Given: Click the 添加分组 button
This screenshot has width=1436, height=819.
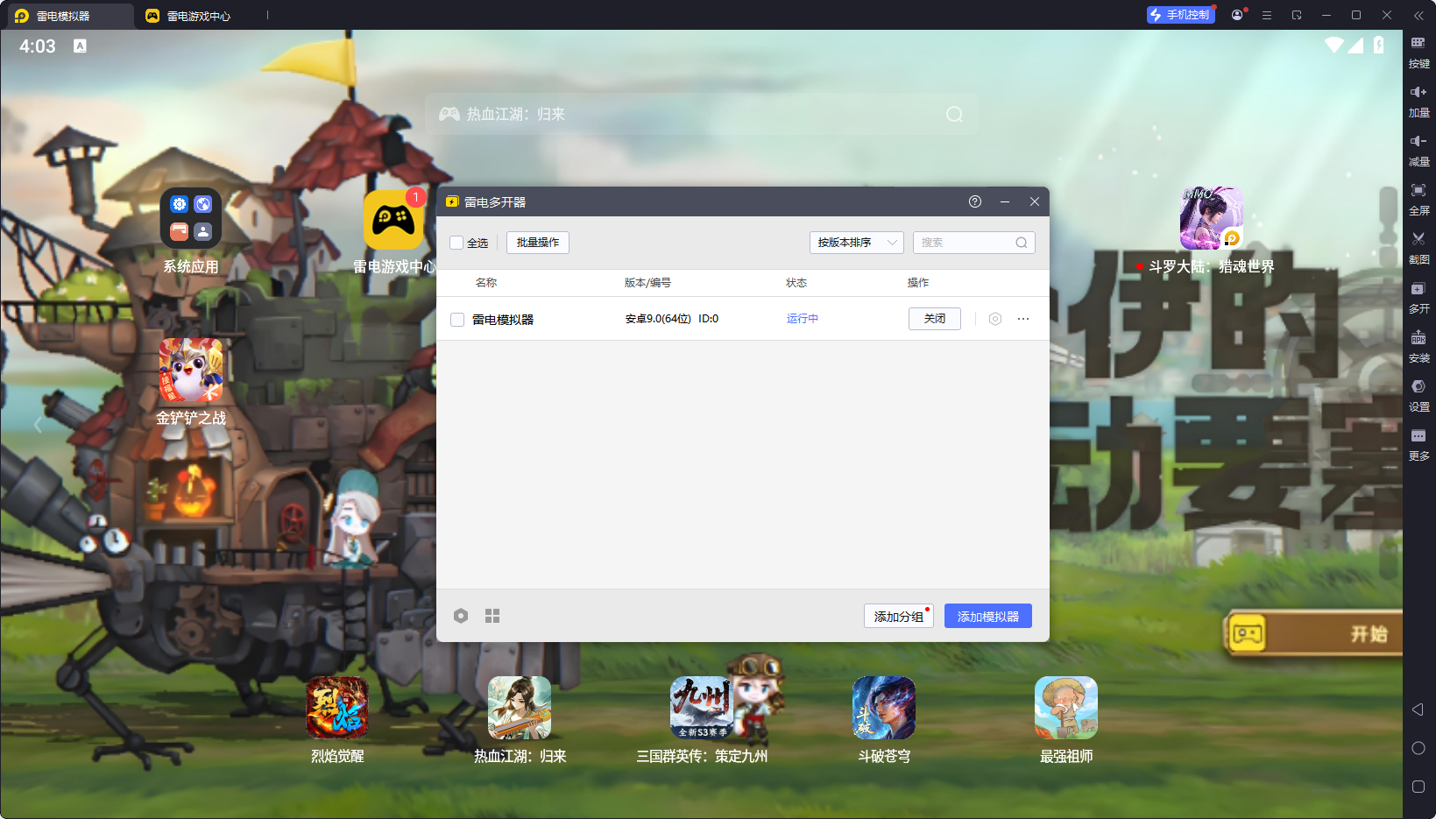Looking at the screenshot, I should [x=899, y=616].
